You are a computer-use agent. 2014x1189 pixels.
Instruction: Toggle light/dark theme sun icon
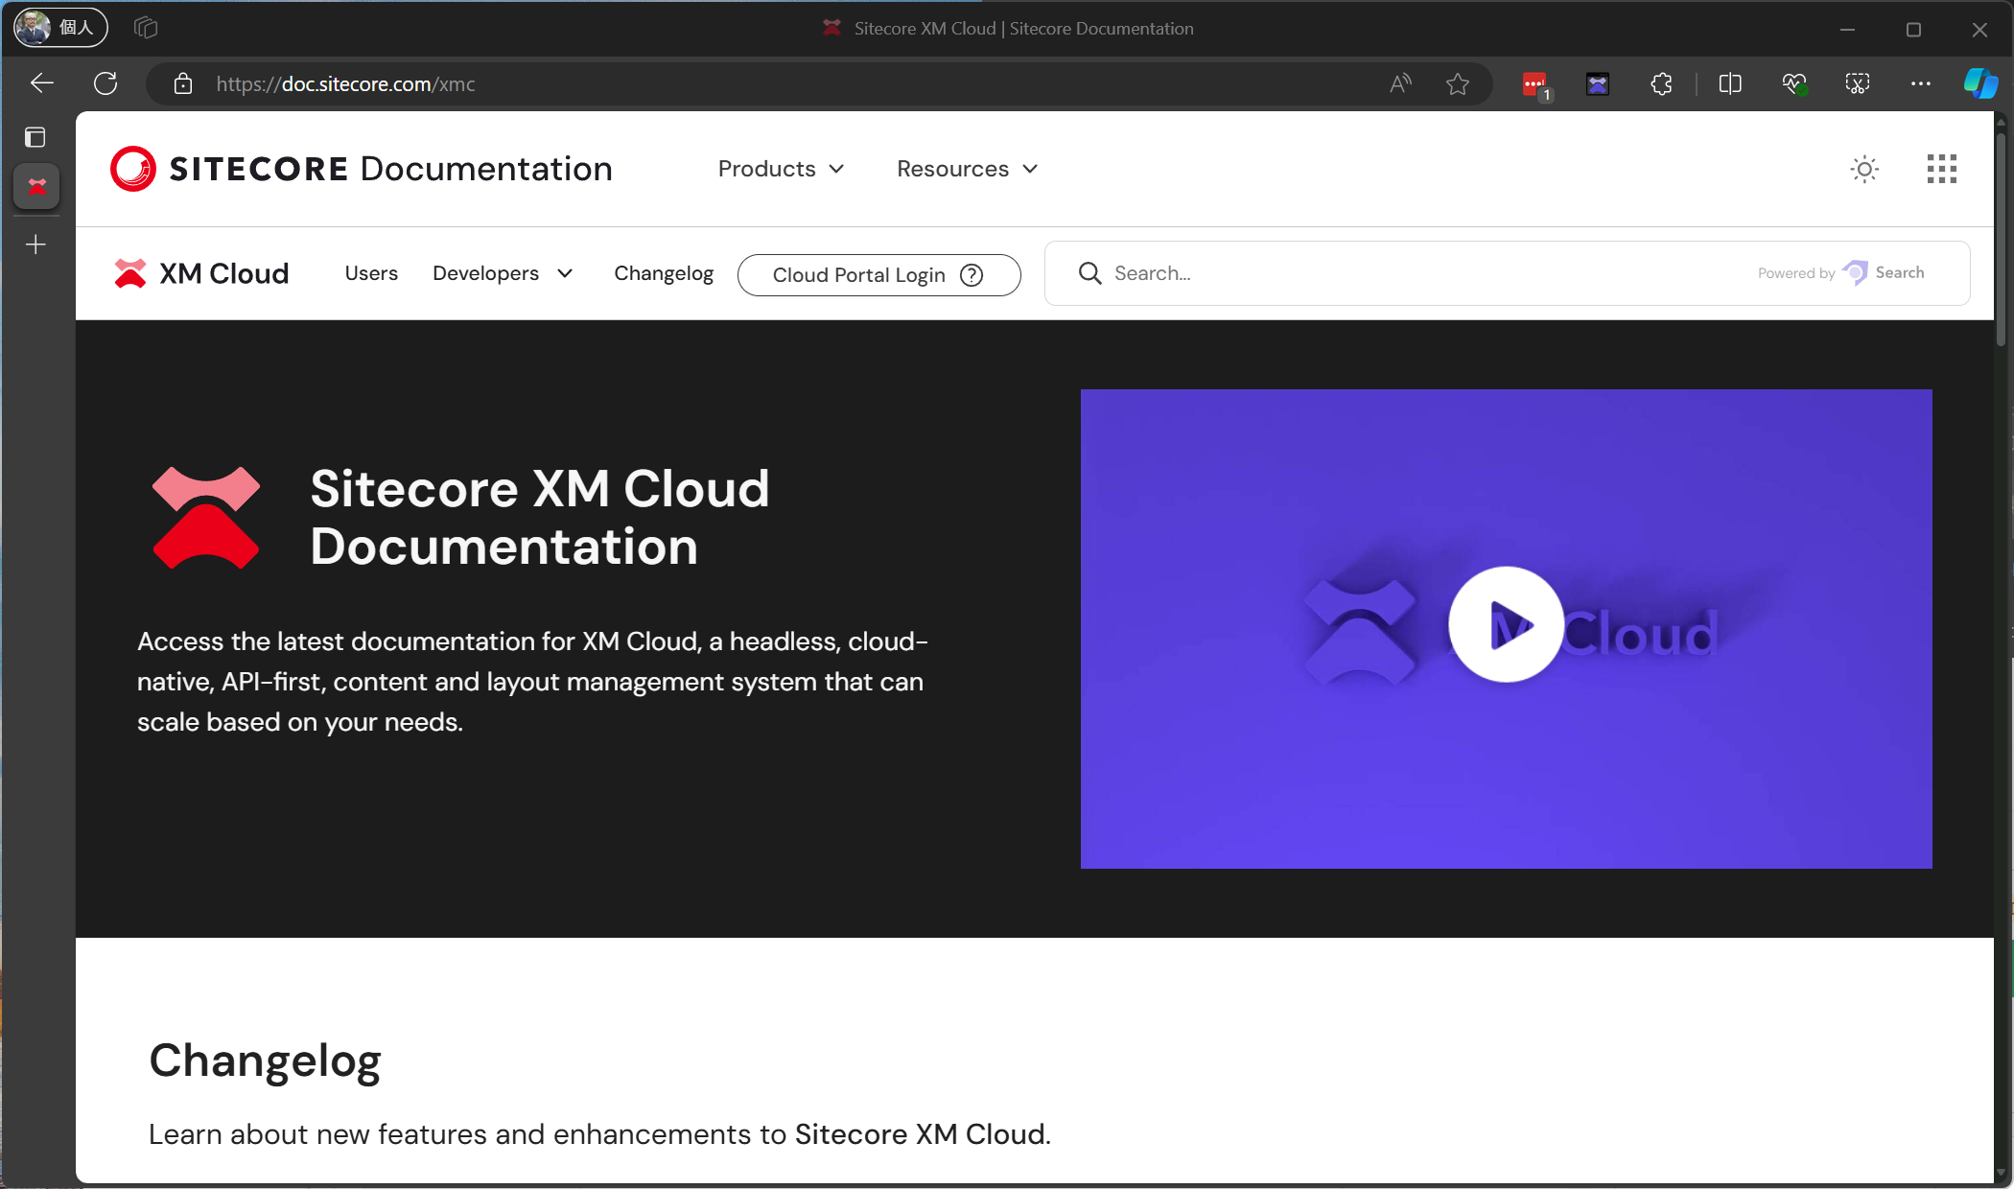[1864, 170]
